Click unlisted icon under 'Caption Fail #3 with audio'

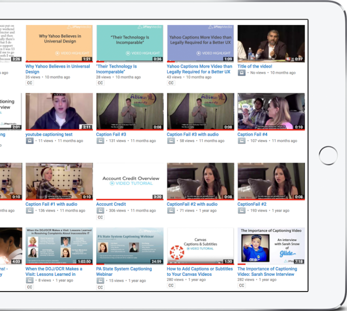coord(171,141)
